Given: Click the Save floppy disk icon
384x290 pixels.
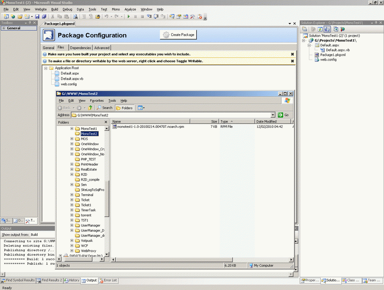Looking at the screenshot, I should point(37,16).
